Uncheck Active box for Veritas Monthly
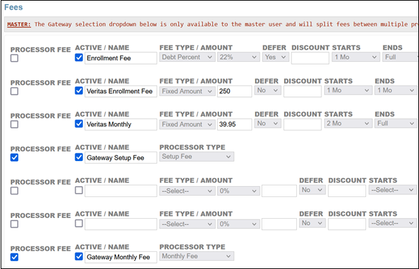419x269 pixels. tap(79, 124)
